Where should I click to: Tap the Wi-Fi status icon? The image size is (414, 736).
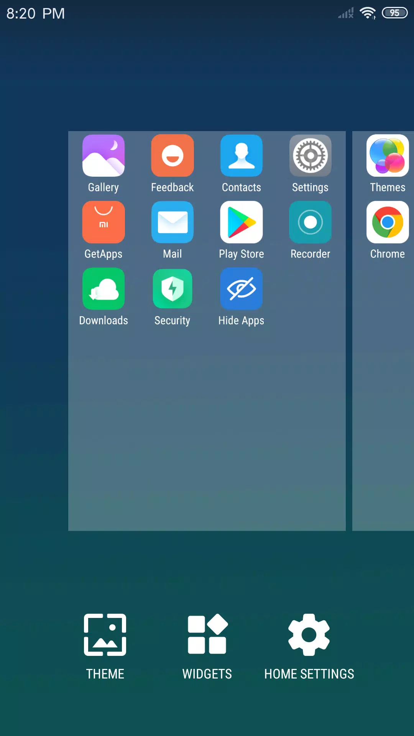pos(368,13)
